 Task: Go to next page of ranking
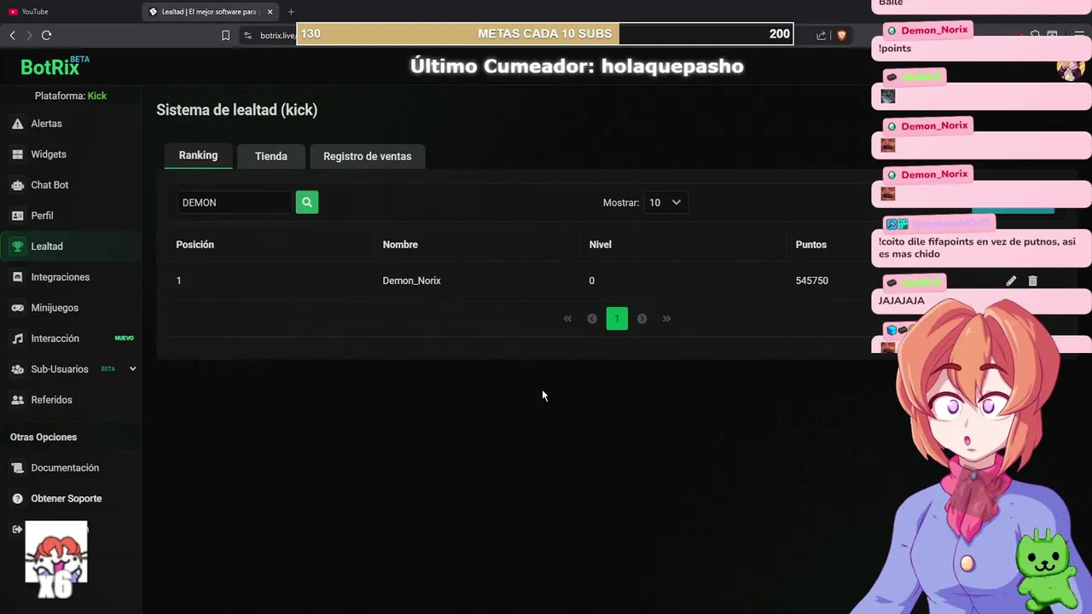[x=642, y=319]
